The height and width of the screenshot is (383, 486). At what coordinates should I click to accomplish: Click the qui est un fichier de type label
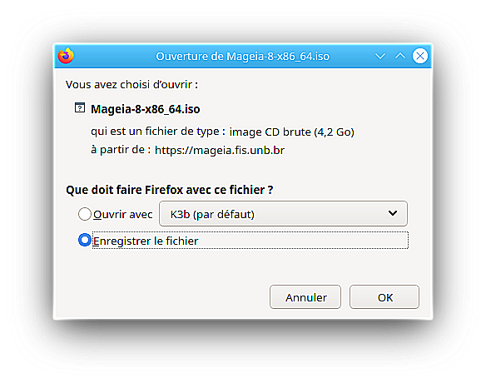pyautogui.click(x=158, y=132)
